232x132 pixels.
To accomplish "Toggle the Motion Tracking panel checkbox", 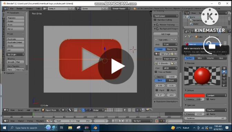I will click(157, 25).
